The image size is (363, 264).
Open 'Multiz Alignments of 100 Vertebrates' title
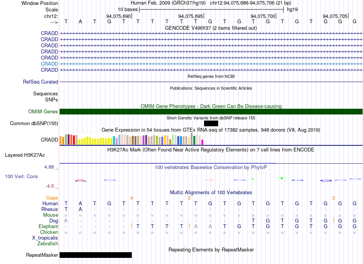click(x=211, y=192)
